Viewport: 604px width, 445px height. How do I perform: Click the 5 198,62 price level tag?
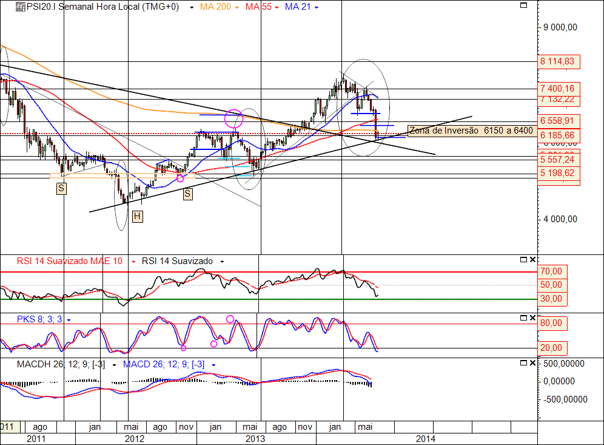click(x=559, y=173)
